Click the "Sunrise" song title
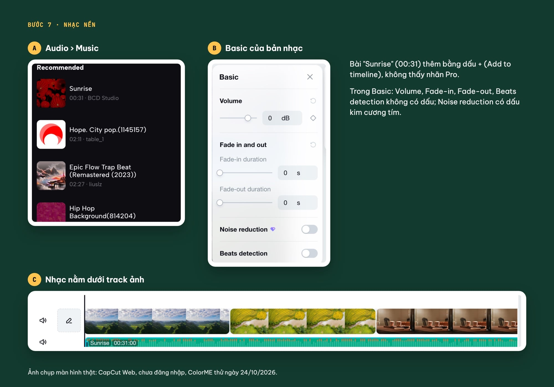This screenshot has height=387, width=554. [81, 88]
